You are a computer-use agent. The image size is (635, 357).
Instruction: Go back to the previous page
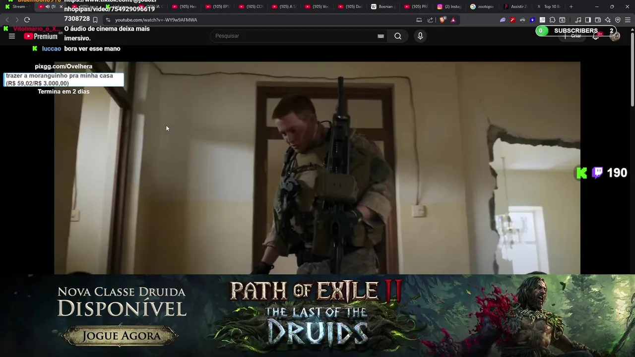[7, 20]
